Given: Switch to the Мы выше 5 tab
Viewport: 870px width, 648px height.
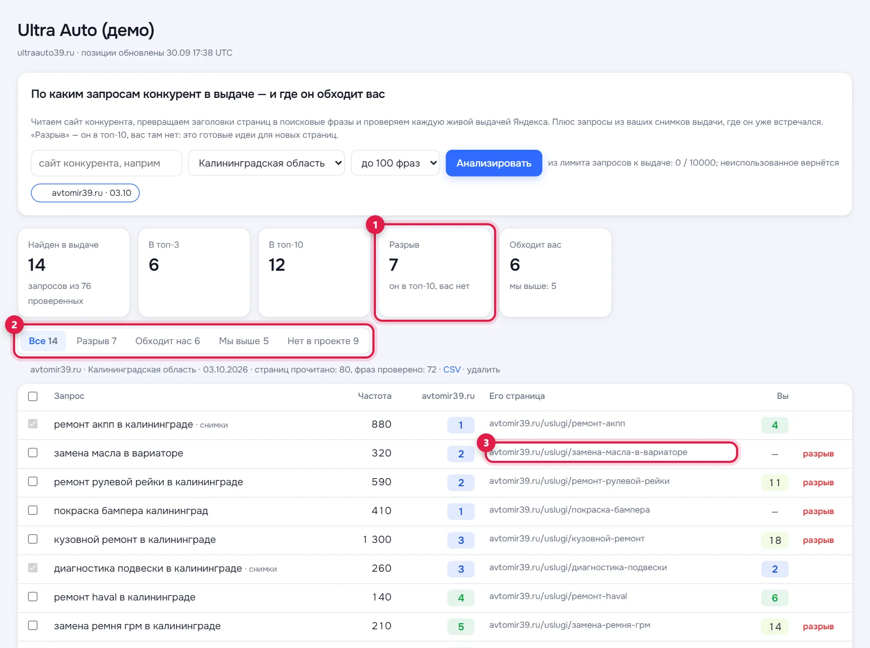Looking at the screenshot, I should tap(243, 341).
